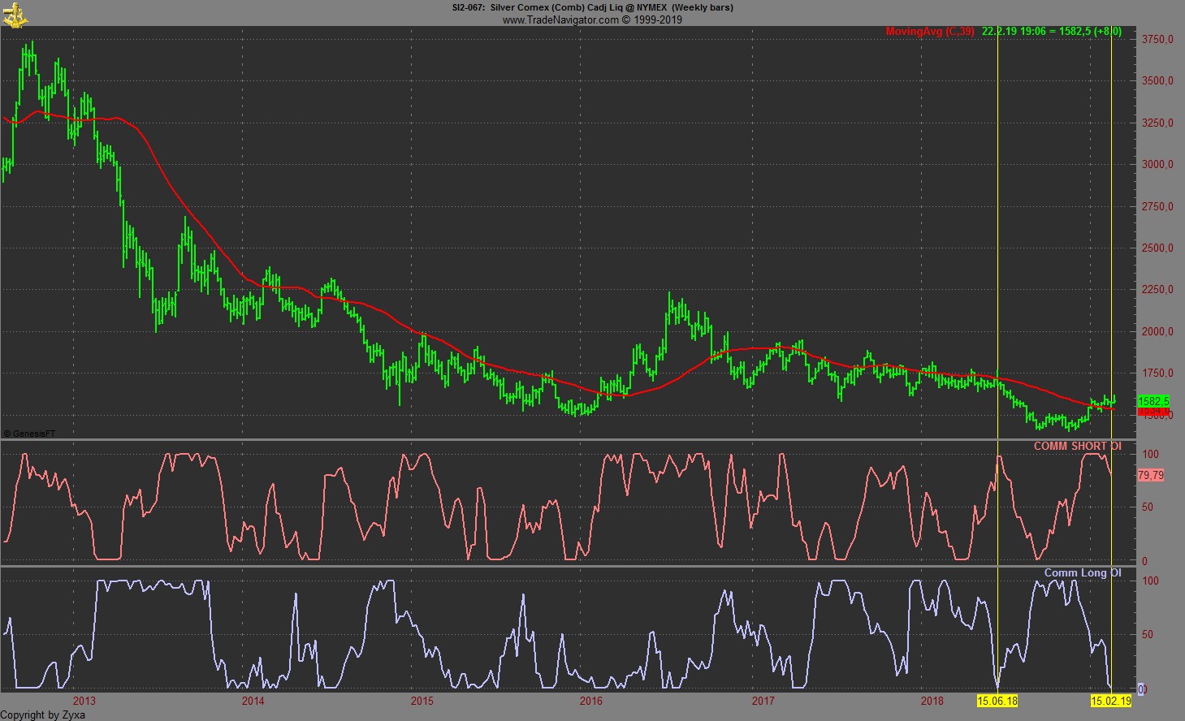This screenshot has height=721, width=1185.
Task: Click the 0 value tag in the Comm Long OI pane
Action: pos(1141,689)
